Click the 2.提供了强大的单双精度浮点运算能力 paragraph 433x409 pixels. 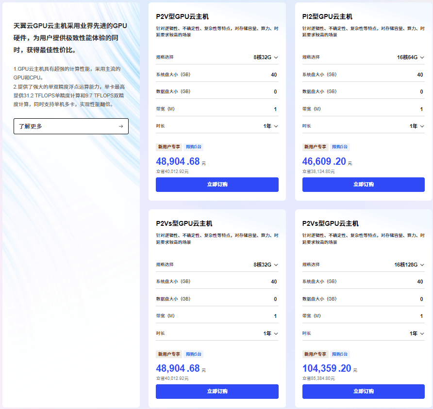coord(69,95)
